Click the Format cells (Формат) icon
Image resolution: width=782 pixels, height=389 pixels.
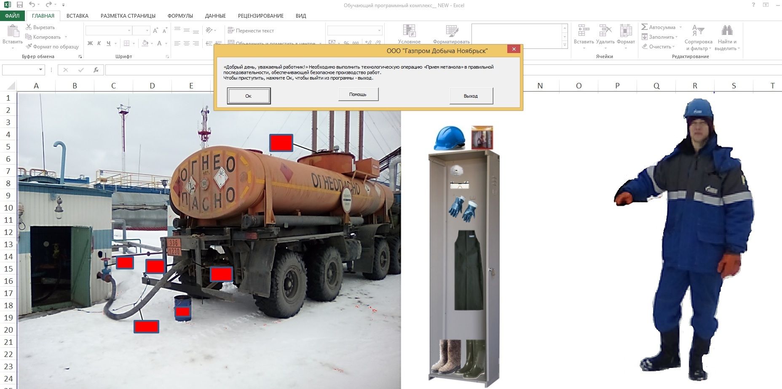tap(626, 31)
